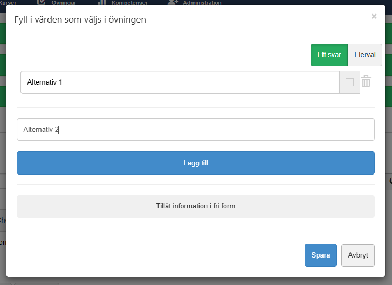Delete Alternativ 1 with the trash icon
392x285 pixels.
click(x=366, y=82)
